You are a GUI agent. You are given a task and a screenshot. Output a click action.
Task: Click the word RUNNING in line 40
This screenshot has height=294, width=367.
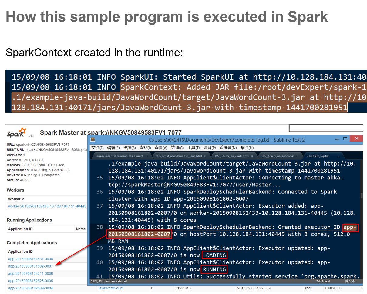(x=214, y=269)
